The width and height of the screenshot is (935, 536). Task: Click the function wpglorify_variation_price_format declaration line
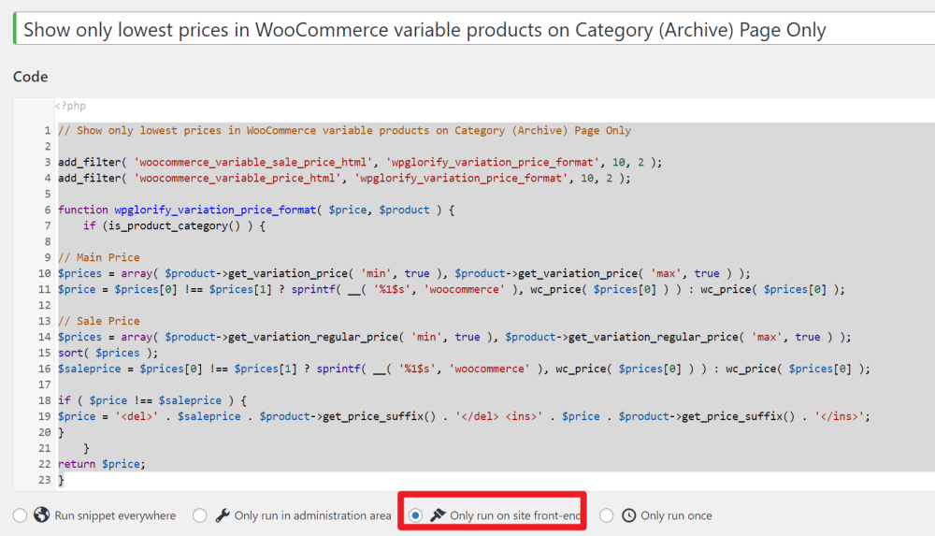click(256, 210)
